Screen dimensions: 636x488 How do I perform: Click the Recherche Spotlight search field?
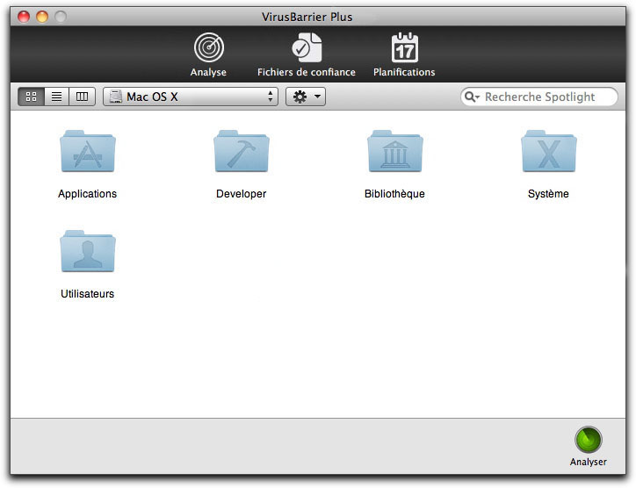click(x=539, y=97)
